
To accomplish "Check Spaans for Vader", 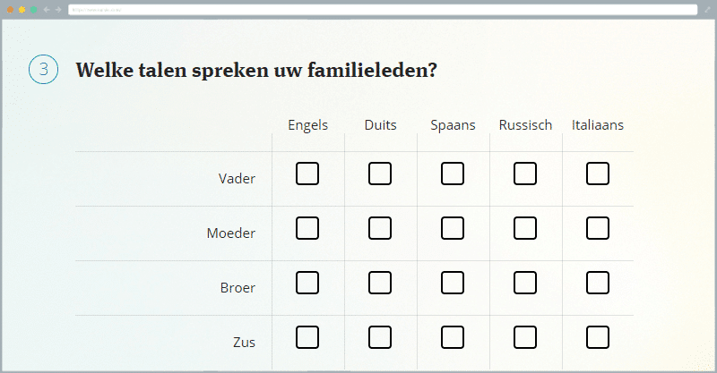I will point(453,174).
